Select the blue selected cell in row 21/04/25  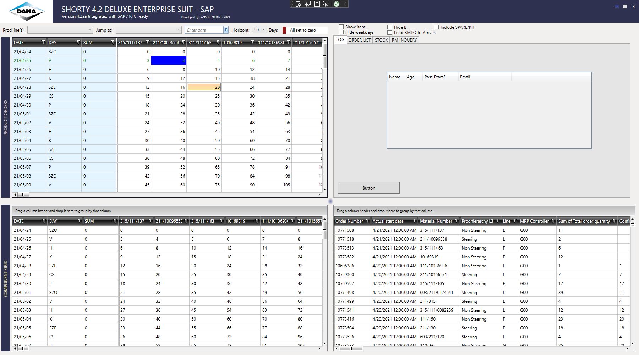pyautogui.click(x=169, y=61)
